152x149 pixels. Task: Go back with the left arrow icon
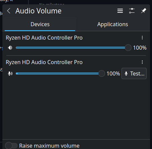[x=9, y=11]
